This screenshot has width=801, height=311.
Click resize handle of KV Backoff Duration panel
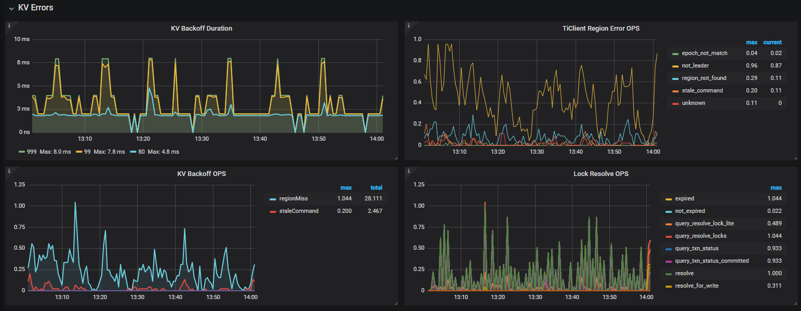pos(395,158)
